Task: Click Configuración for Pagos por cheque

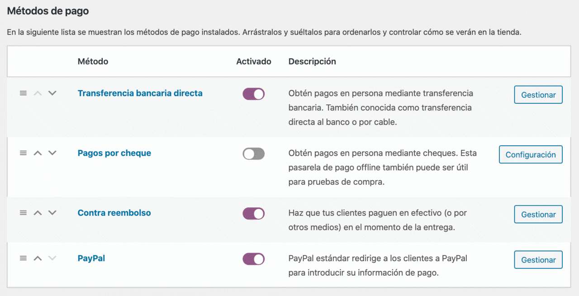Action: [531, 154]
